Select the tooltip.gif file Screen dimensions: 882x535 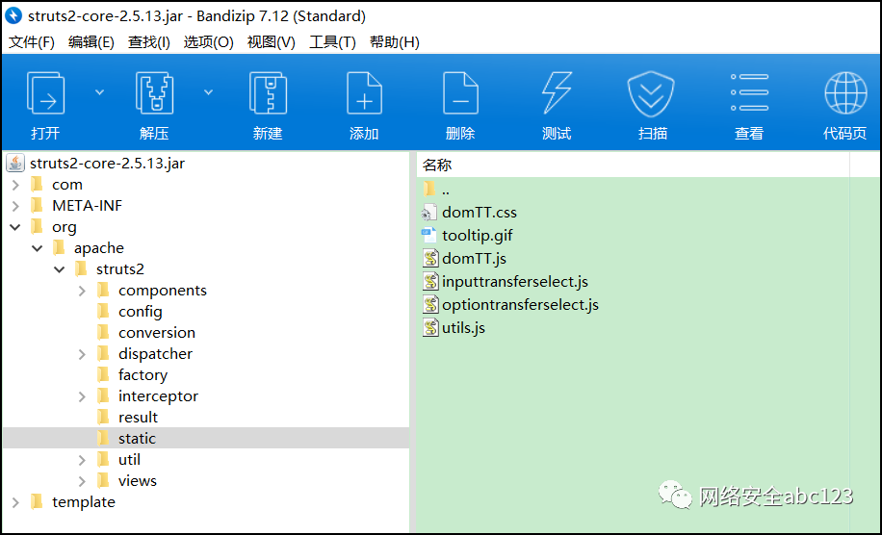click(x=477, y=236)
